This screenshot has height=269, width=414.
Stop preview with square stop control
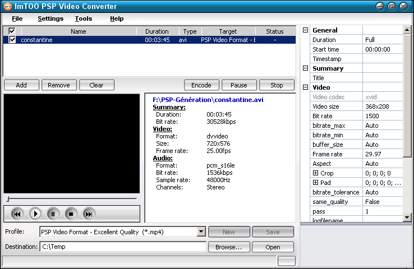(x=71, y=214)
